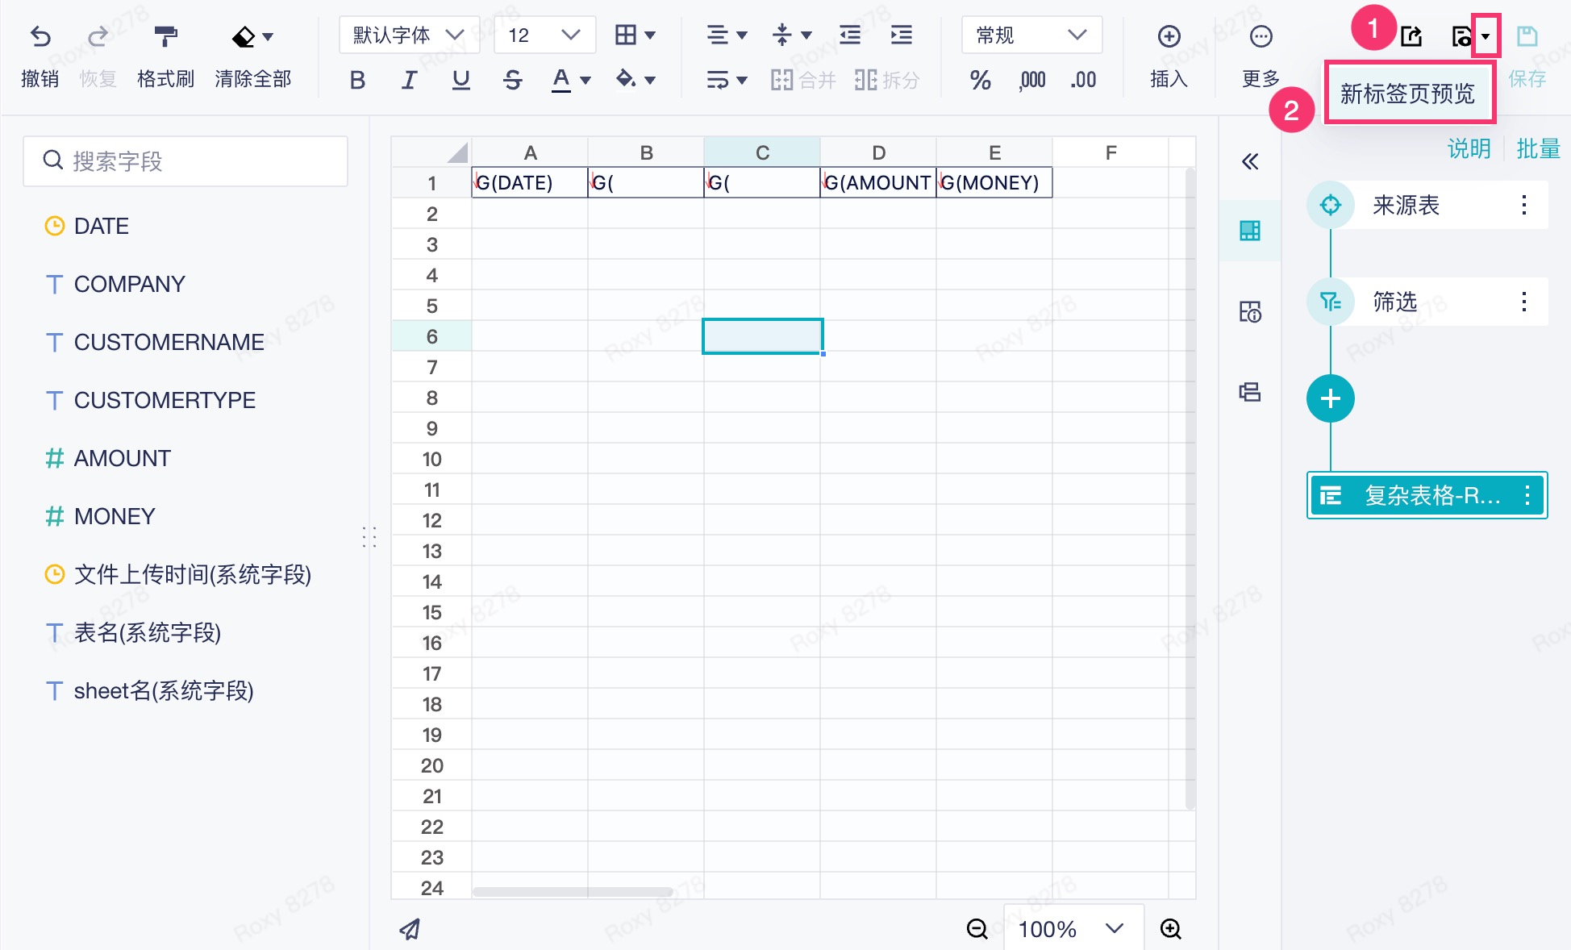Click the zoom out magnifier icon

977,929
